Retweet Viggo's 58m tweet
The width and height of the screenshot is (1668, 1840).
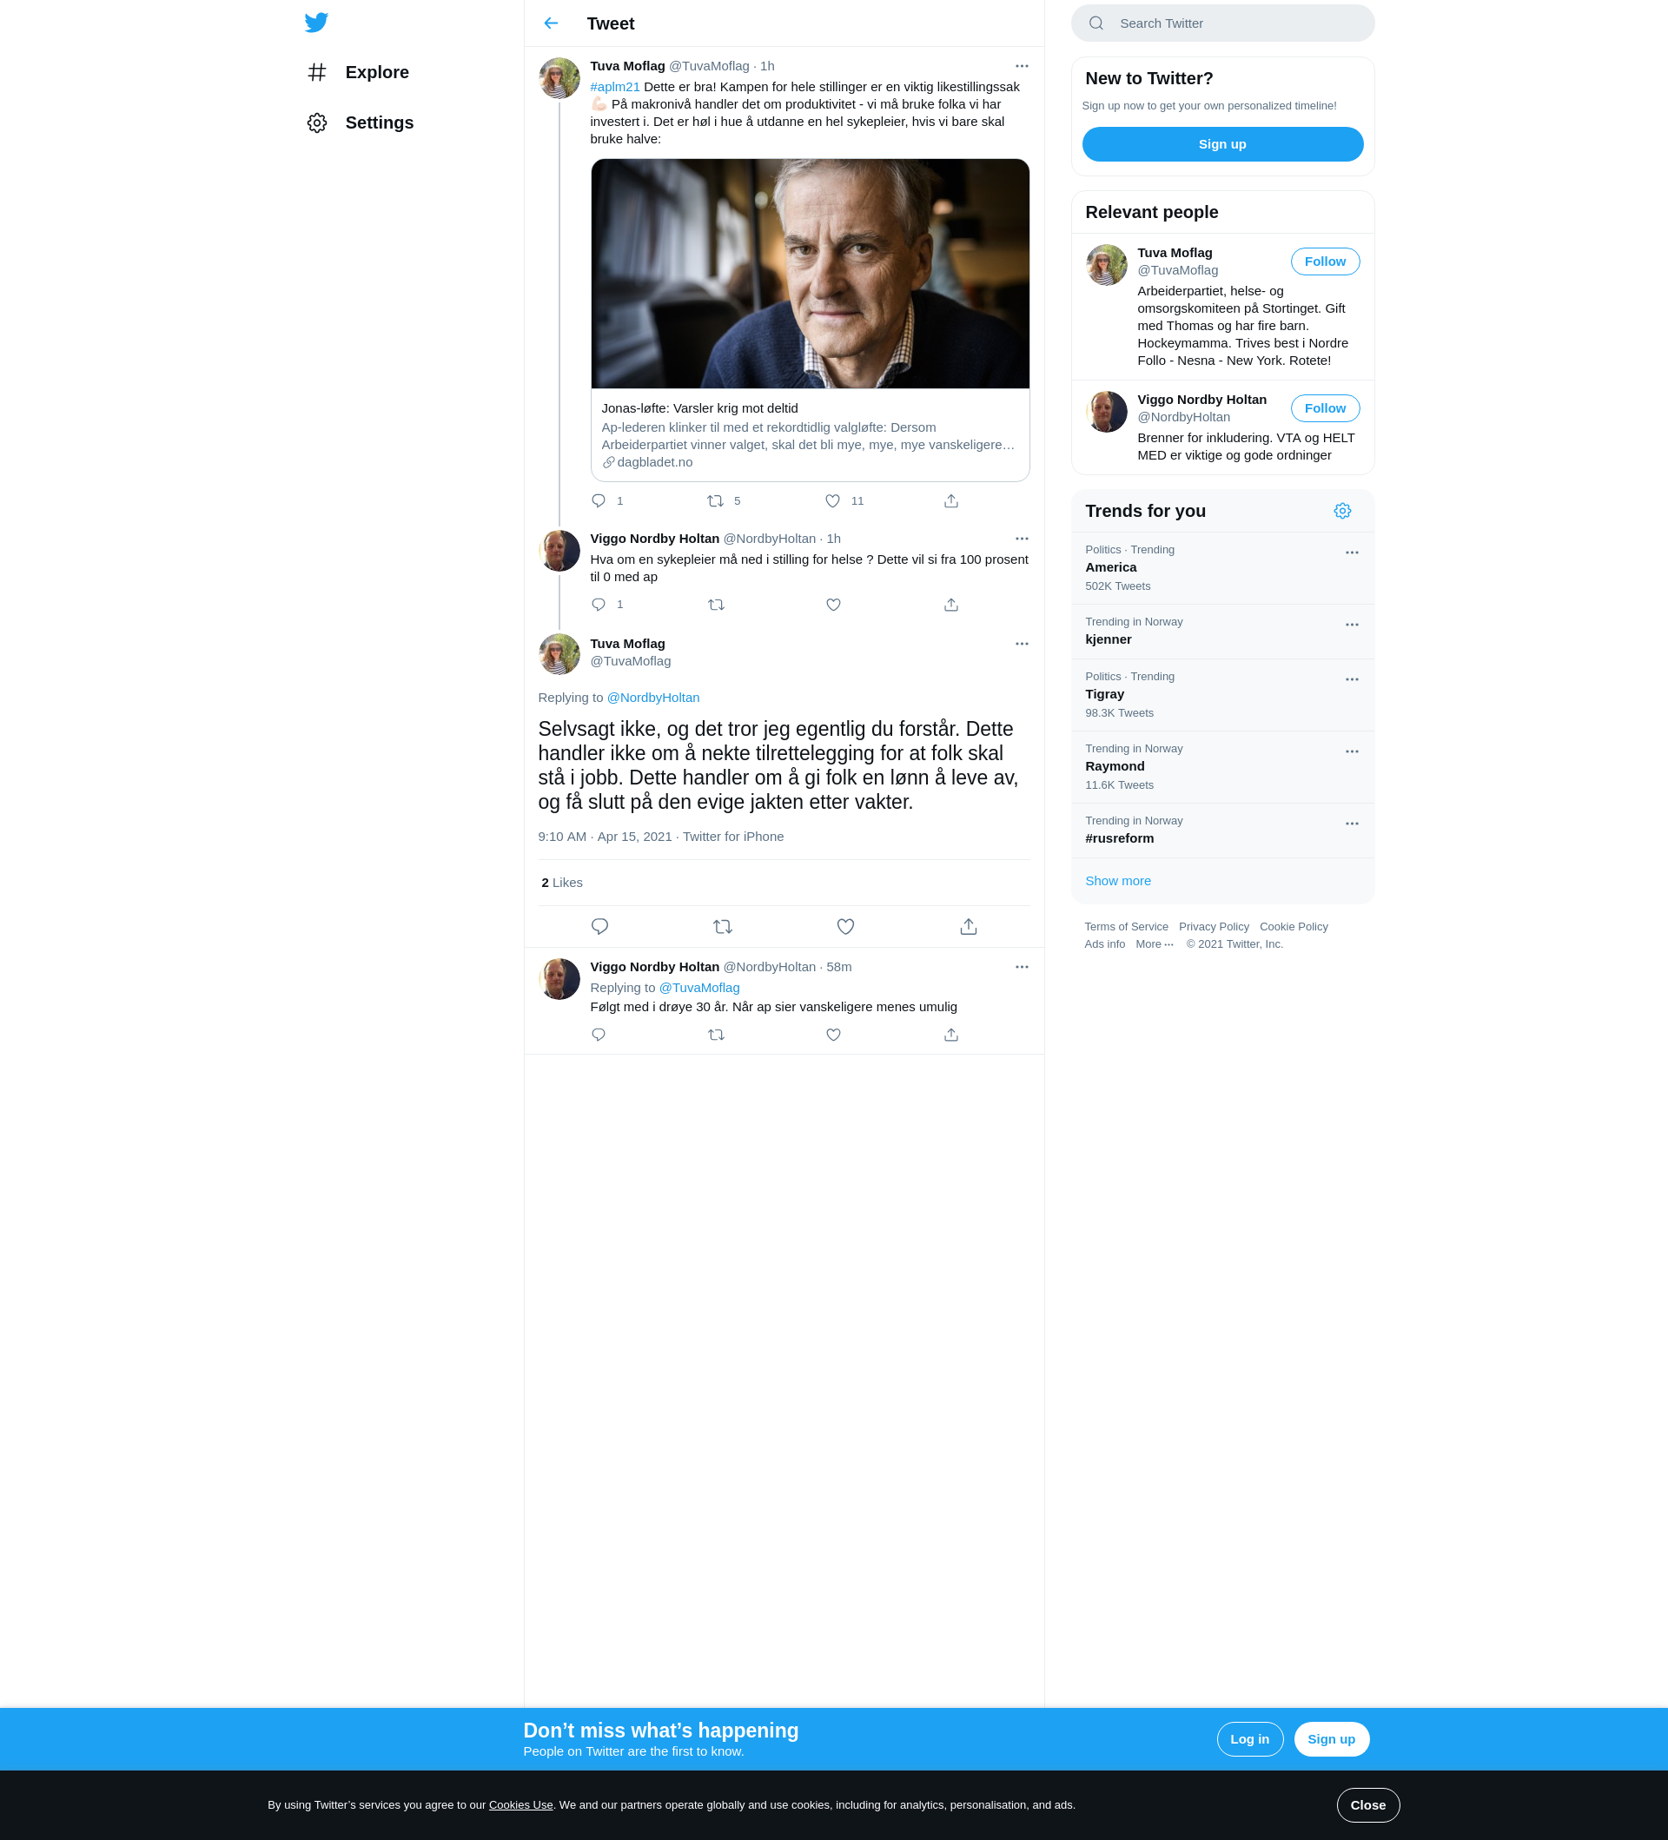(x=715, y=1034)
